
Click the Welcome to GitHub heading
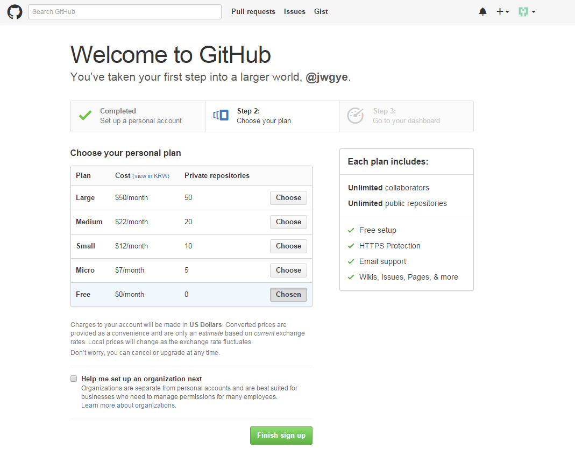coord(171,55)
